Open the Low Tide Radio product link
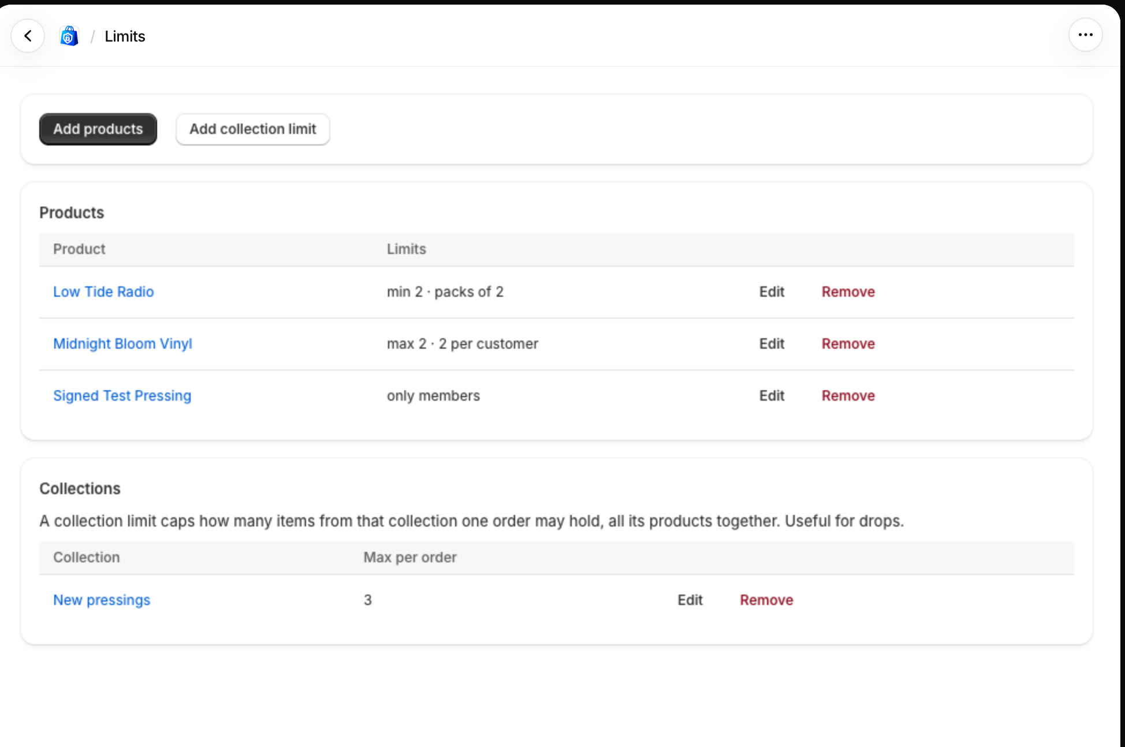1125x747 pixels. (103, 292)
